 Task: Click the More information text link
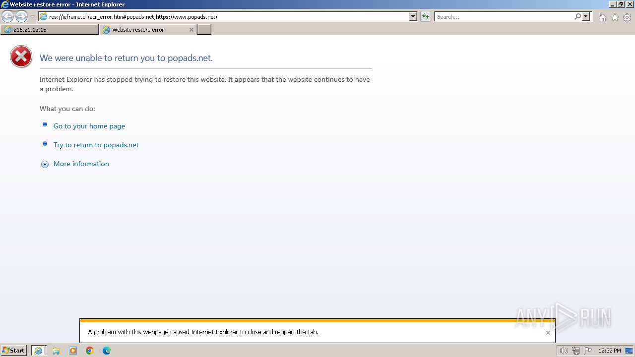81,164
